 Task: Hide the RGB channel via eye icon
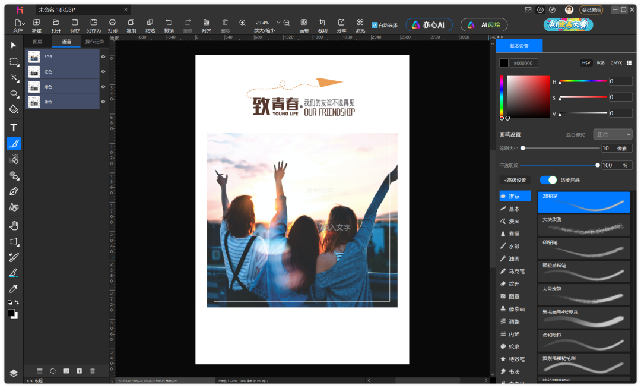103,57
